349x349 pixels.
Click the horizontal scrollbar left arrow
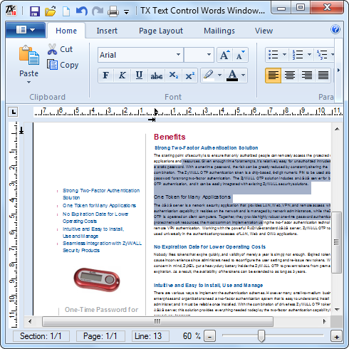click(30, 322)
